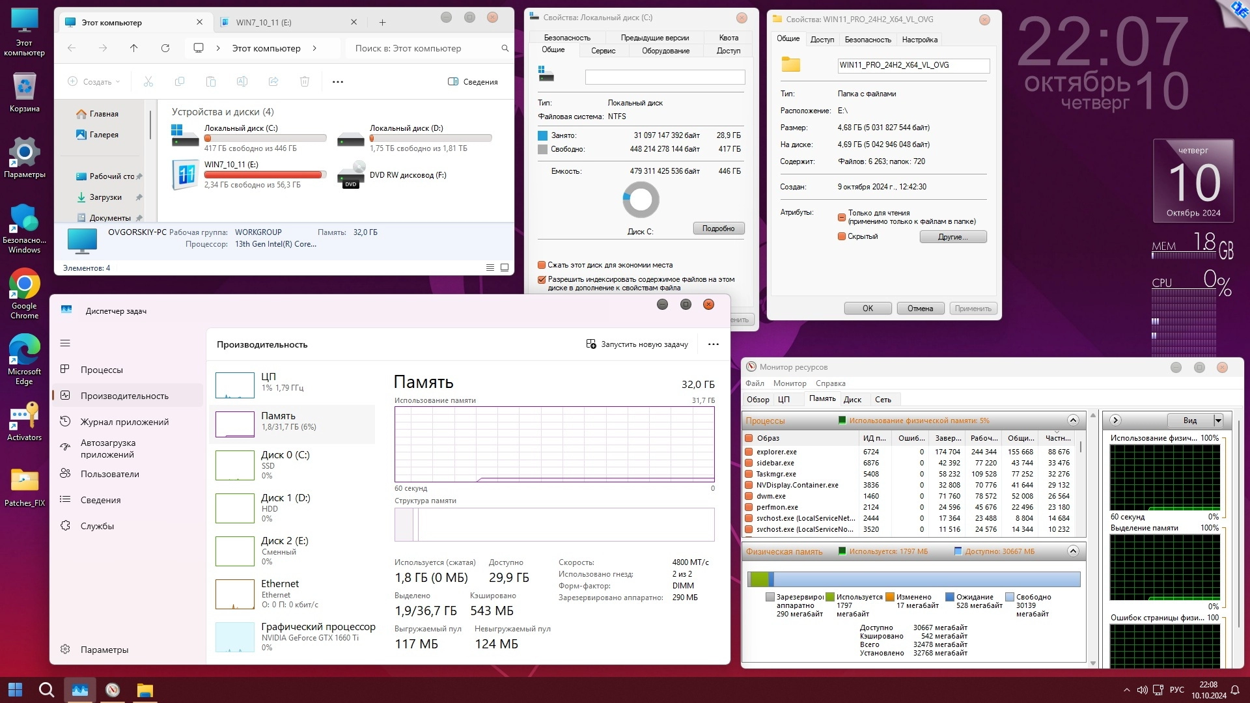Open the App history icon in Task Manager
Viewport: 1250px width, 703px height.
click(x=65, y=422)
